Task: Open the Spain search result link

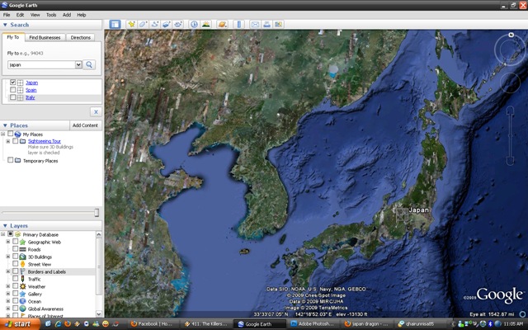Action: point(31,90)
